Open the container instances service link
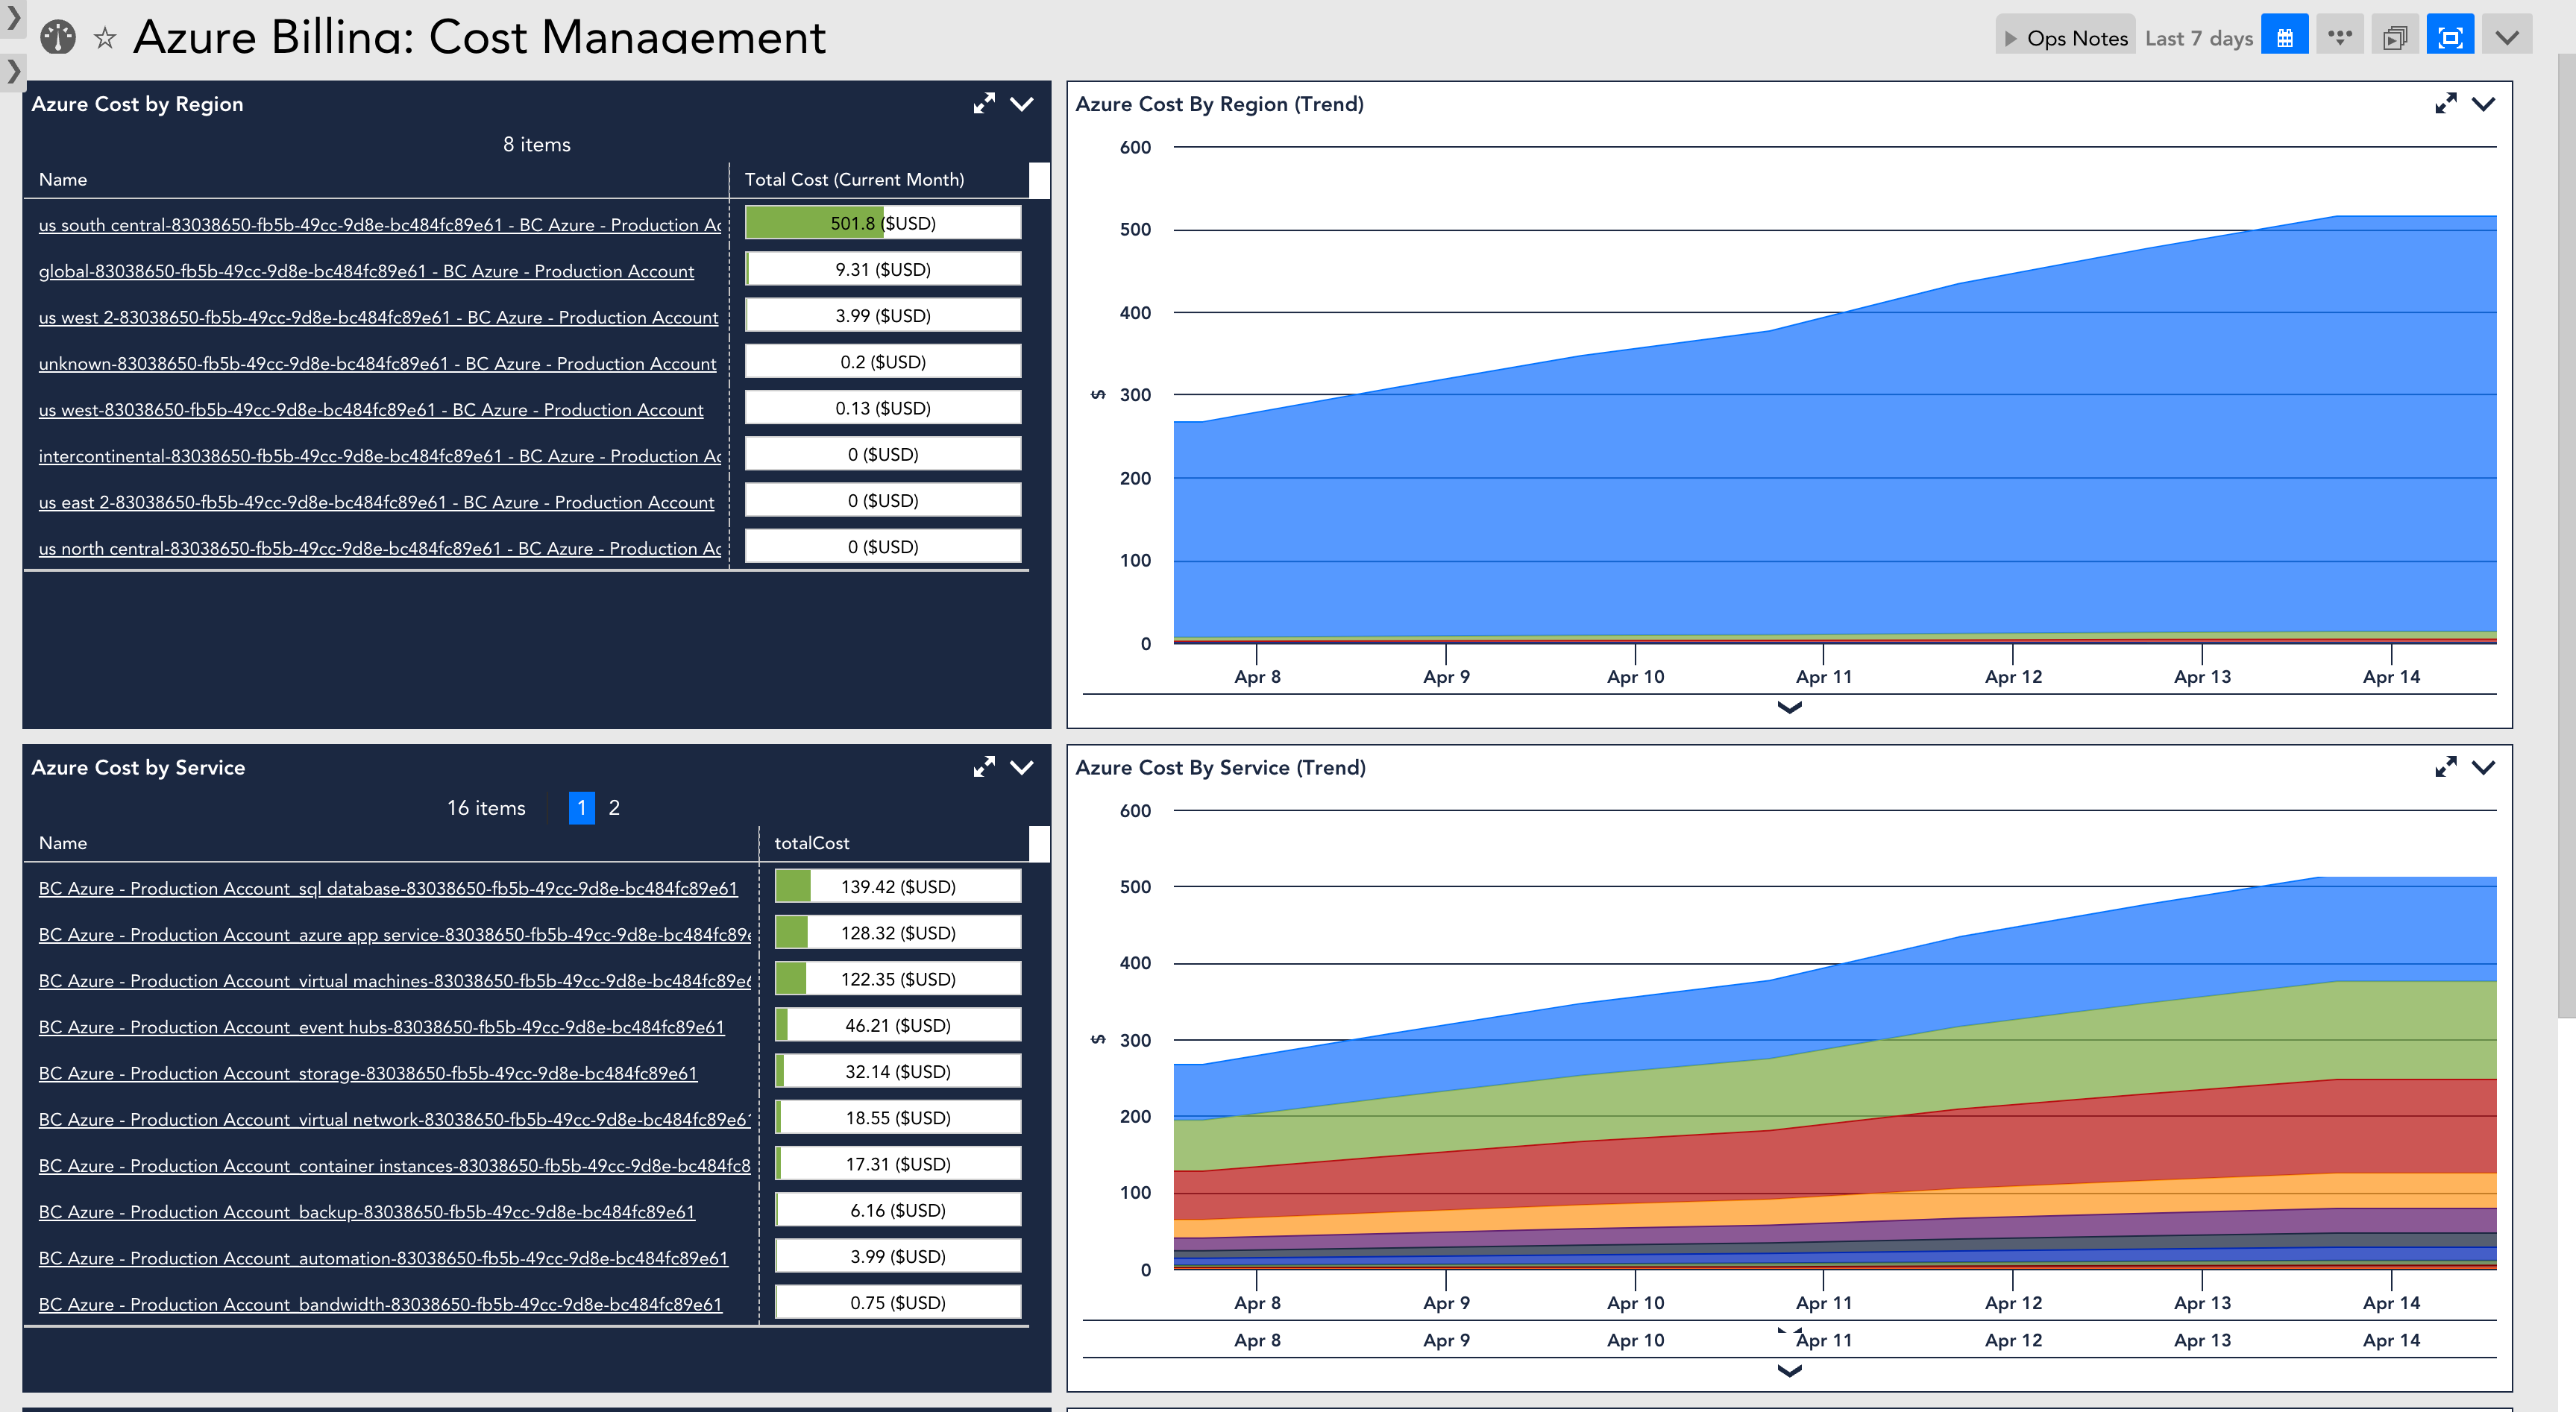This screenshot has height=1412, width=2576. click(x=395, y=1165)
